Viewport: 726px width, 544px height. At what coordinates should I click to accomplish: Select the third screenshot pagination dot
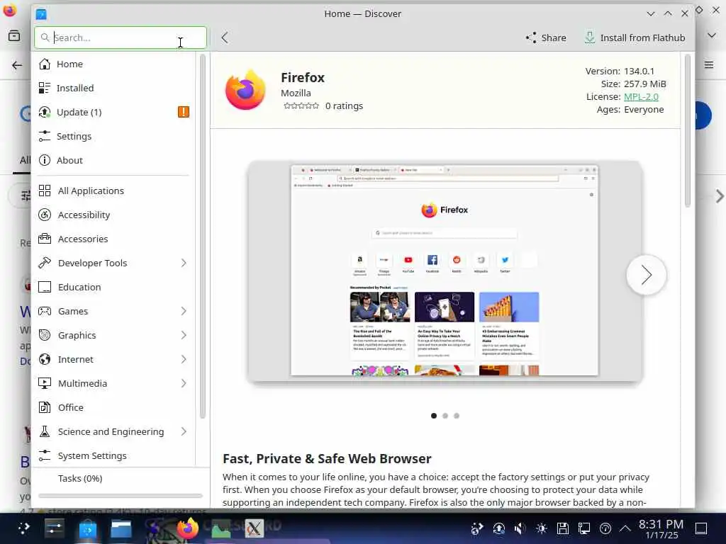tap(457, 415)
